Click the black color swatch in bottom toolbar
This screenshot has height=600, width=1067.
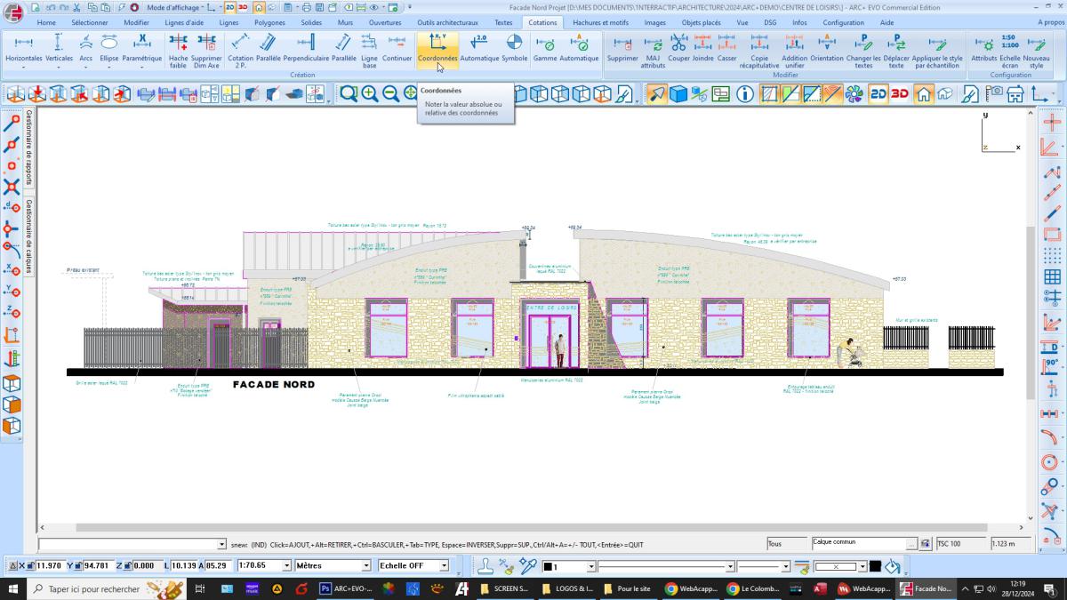click(875, 566)
